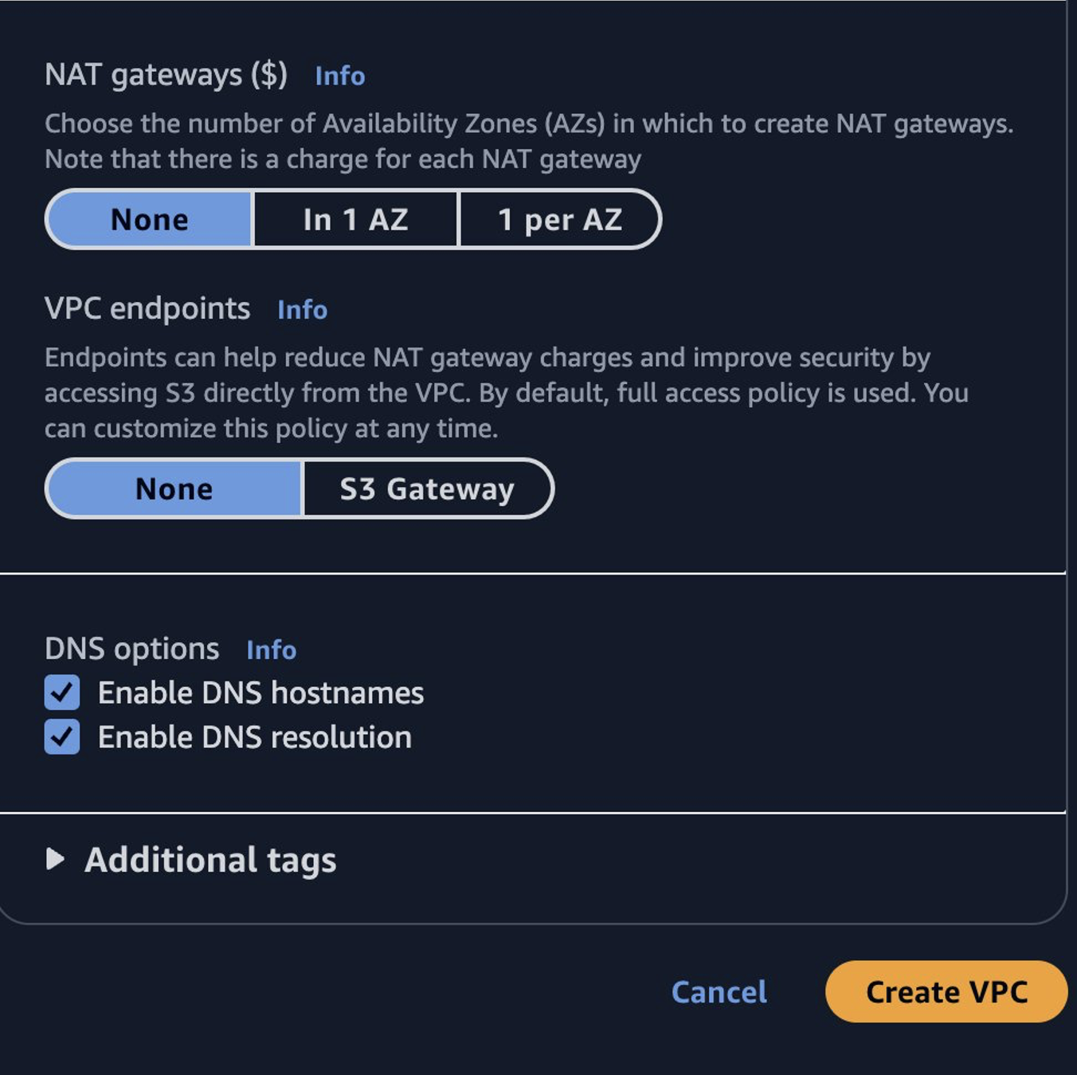Cancel the VPC creation
The image size is (1077, 1075).
[718, 992]
